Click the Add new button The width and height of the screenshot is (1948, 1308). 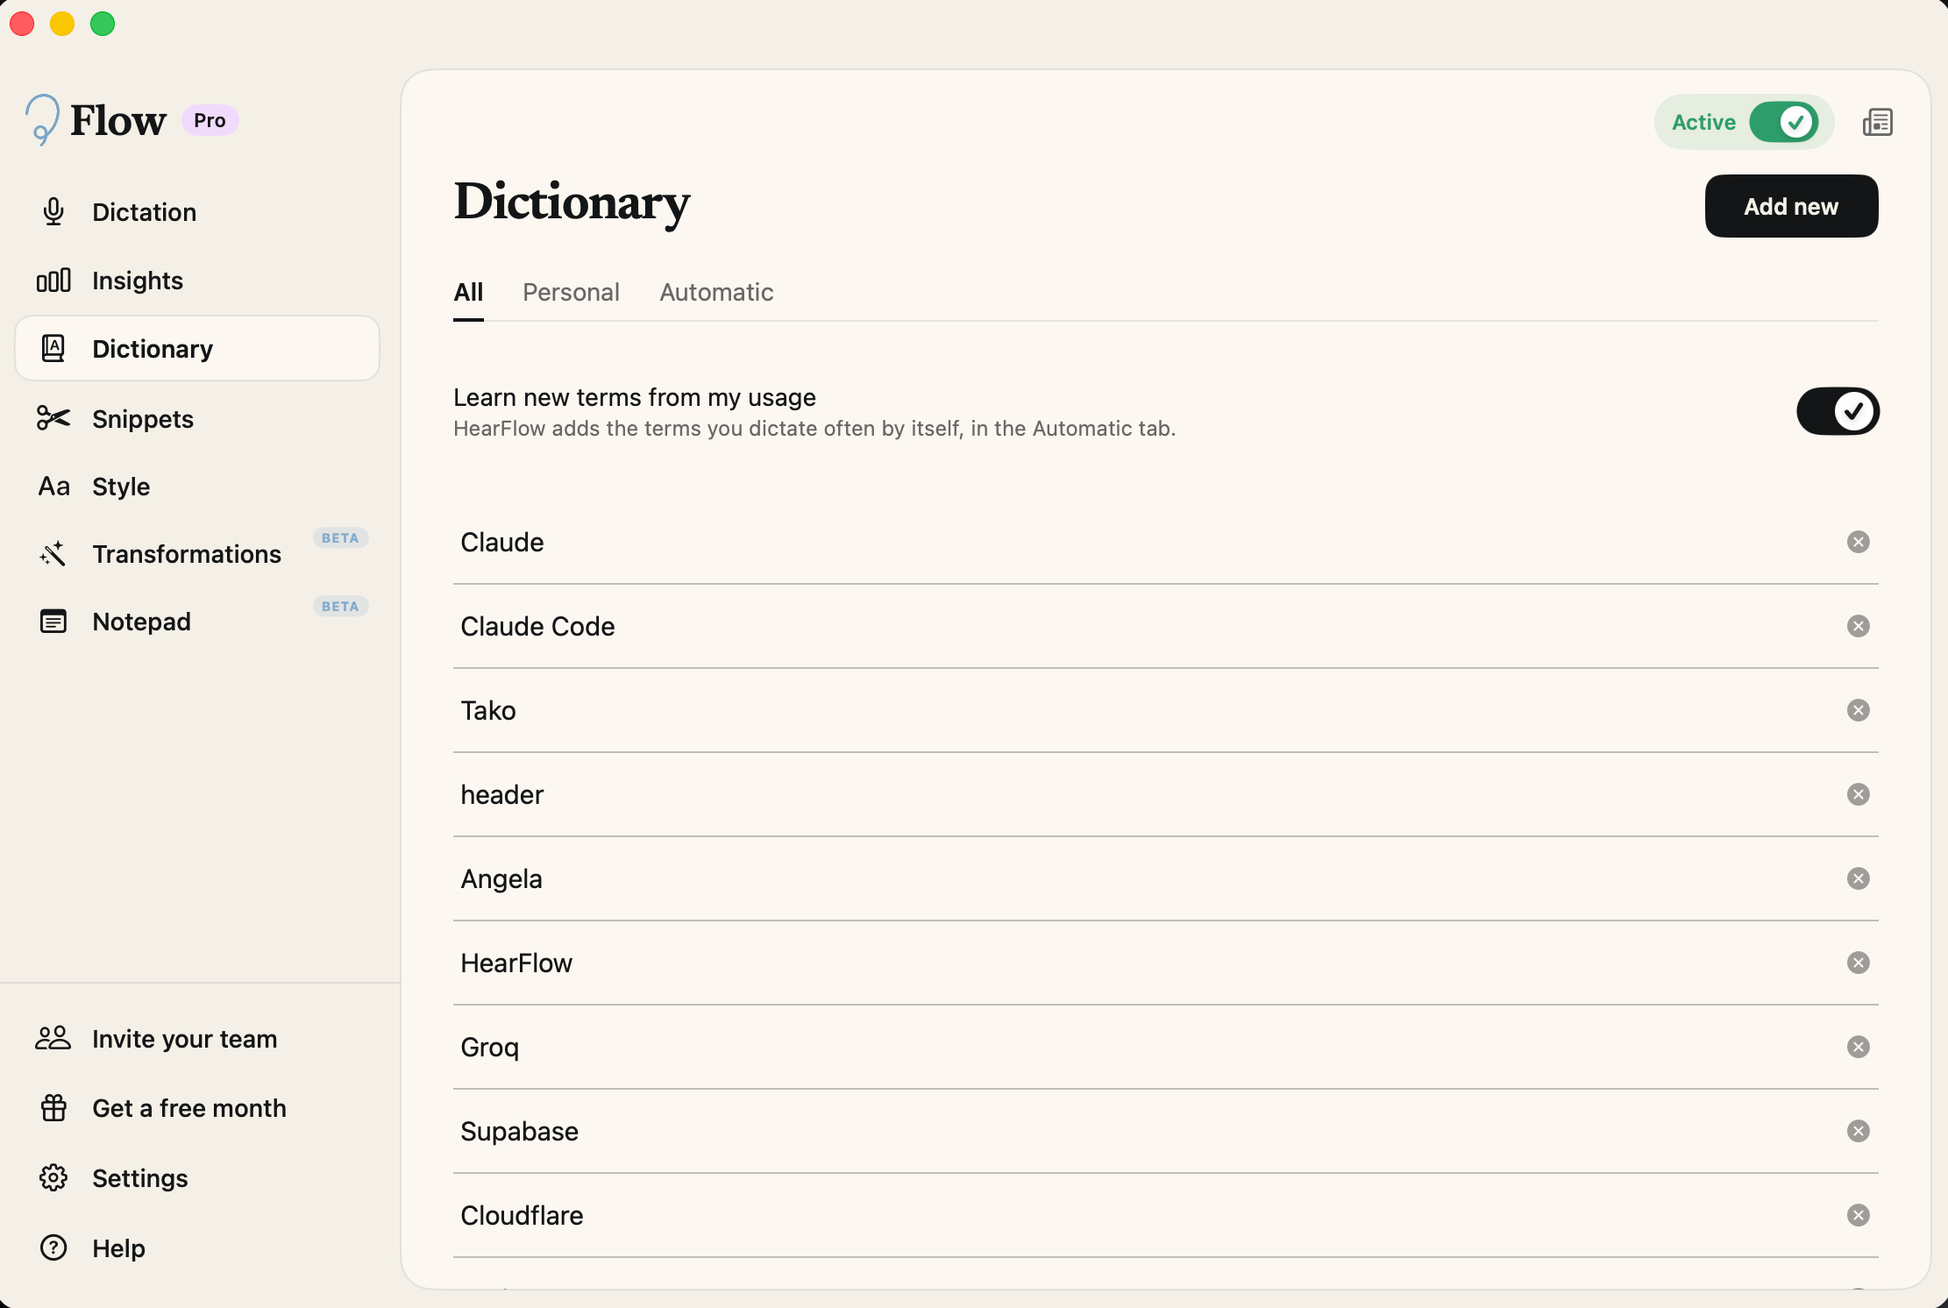[1791, 206]
